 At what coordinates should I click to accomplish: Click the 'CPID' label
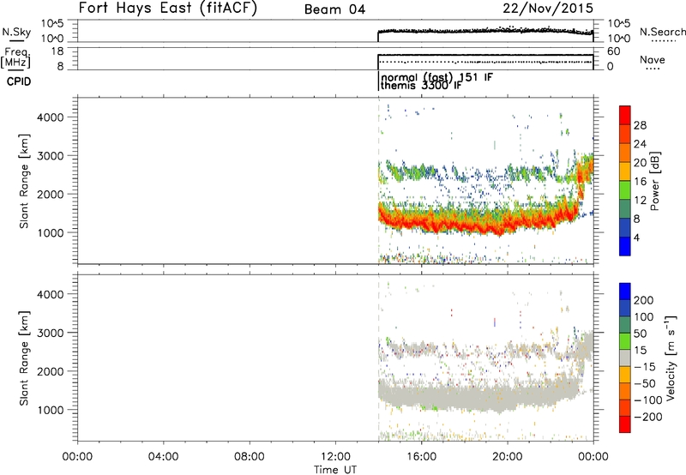click(19, 81)
